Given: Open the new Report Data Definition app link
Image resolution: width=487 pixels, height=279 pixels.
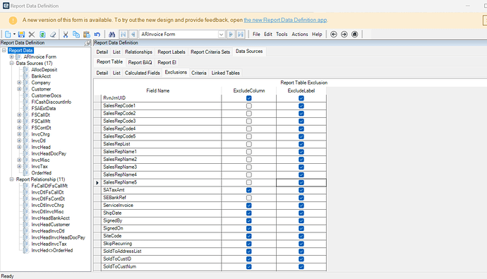Looking at the screenshot, I should [x=285, y=20].
